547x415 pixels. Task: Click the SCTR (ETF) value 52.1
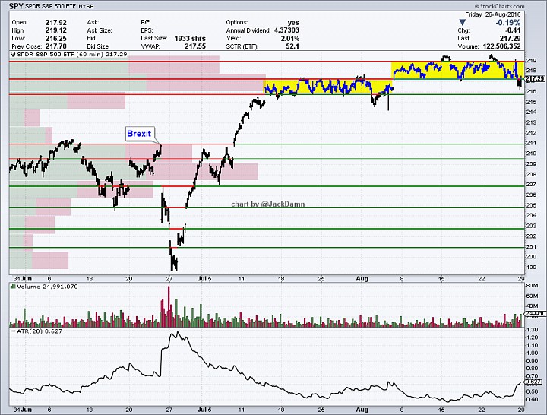click(x=292, y=46)
